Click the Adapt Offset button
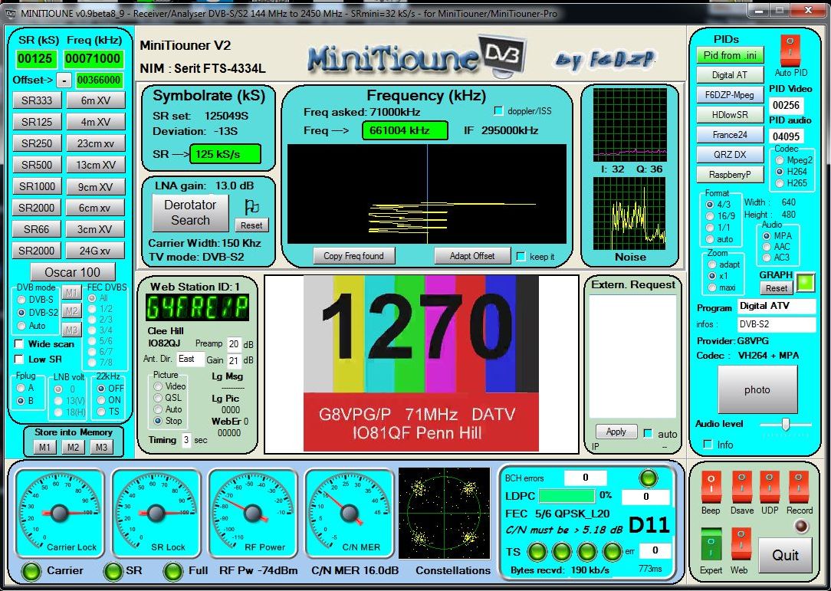 (472, 256)
